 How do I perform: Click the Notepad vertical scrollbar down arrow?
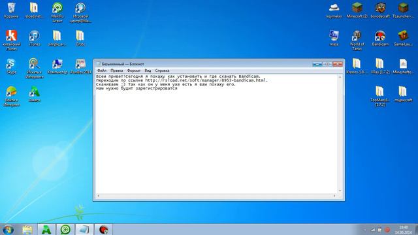point(340,191)
